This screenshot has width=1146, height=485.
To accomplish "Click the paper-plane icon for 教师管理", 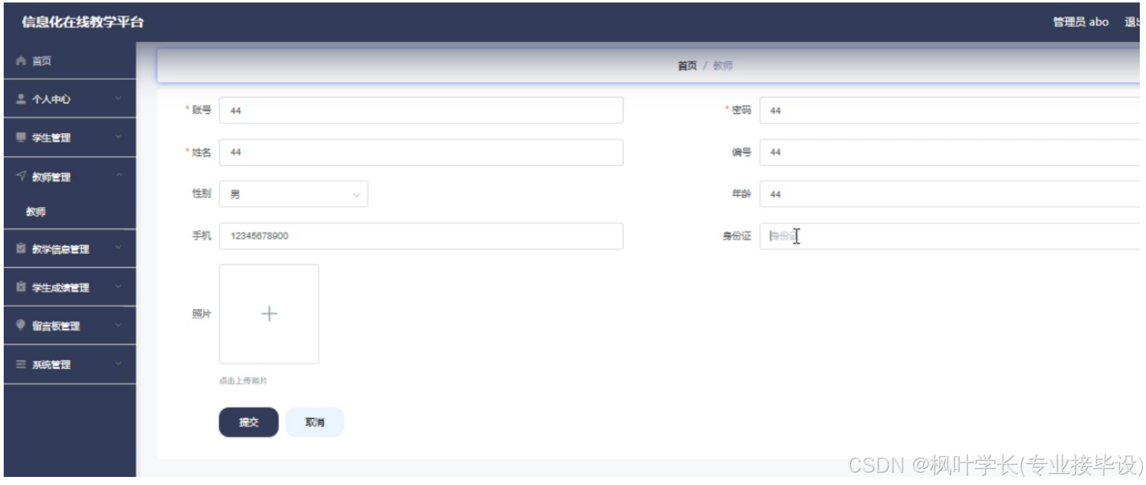I will pyautogui.click(x=21, y=177).
